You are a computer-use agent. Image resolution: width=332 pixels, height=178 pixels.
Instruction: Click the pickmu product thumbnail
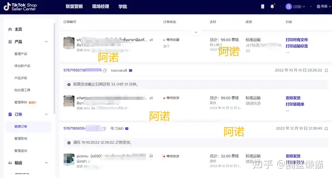point(69,160)
